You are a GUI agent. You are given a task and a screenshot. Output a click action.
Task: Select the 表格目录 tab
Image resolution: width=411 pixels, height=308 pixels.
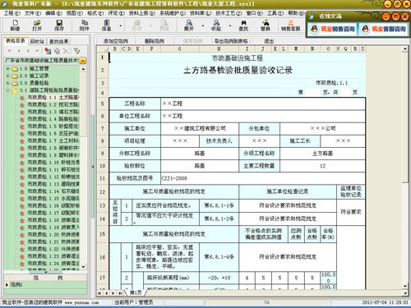[16, 41]
